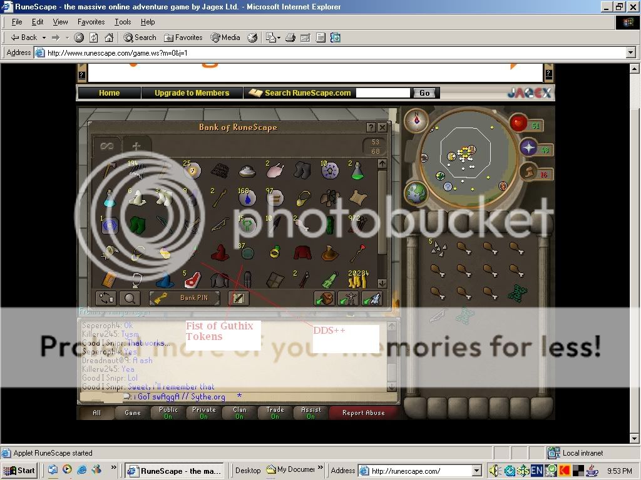
Task: Click the bank scrollbar down arrow
Action: 382,284
